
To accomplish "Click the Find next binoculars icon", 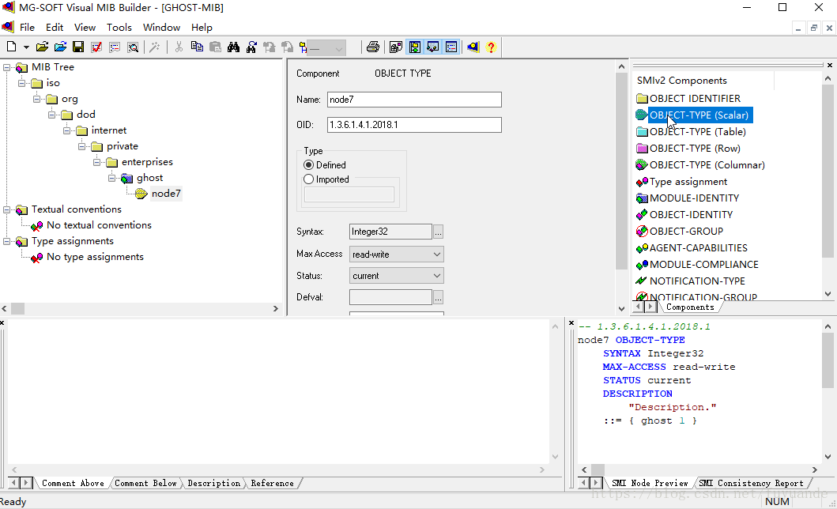I will click(x=251, y=47).
